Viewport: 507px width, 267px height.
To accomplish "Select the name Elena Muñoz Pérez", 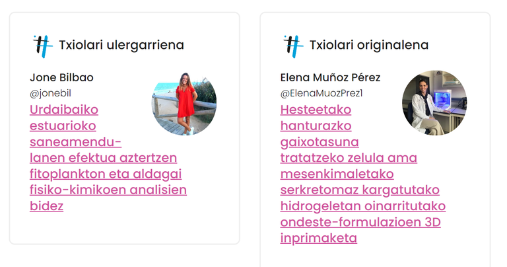I will (x=330, y=77).
